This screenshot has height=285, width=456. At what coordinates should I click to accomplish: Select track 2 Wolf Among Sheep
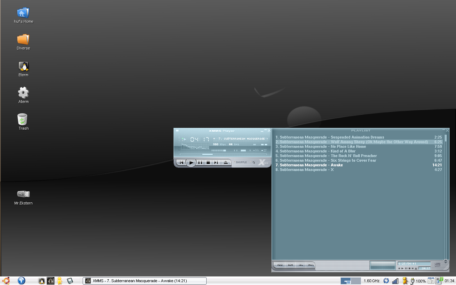[359, 142]
